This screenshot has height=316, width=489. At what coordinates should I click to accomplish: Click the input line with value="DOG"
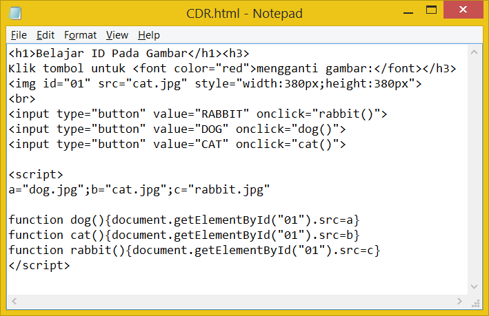coord(177,129)
